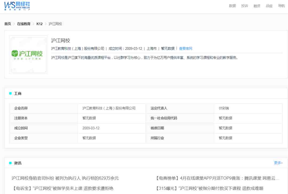This screenshot has width=288, height=194.
Task: Click the 上海市 location text
Action: click(x=151, y=48)
